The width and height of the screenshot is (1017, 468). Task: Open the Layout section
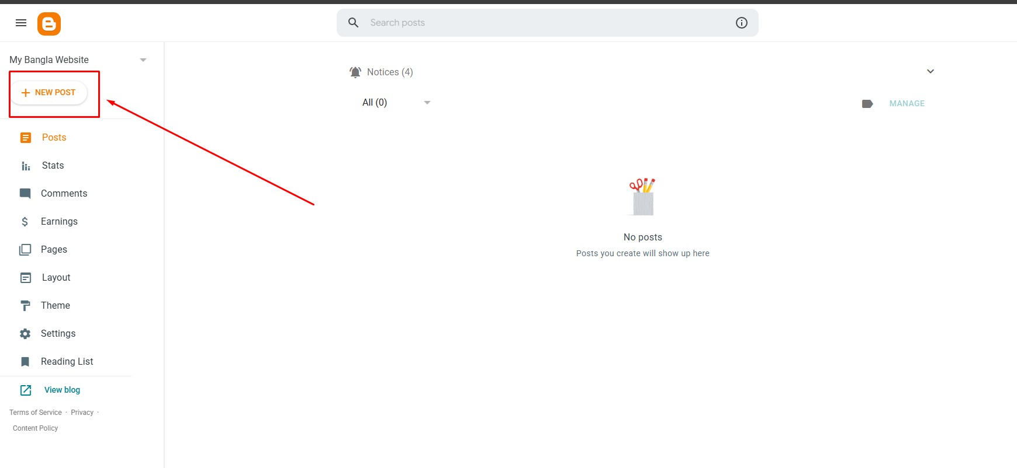click(56, 278)
